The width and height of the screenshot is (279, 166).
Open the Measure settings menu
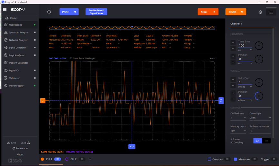pyautogui.click(x=254, y=159)
